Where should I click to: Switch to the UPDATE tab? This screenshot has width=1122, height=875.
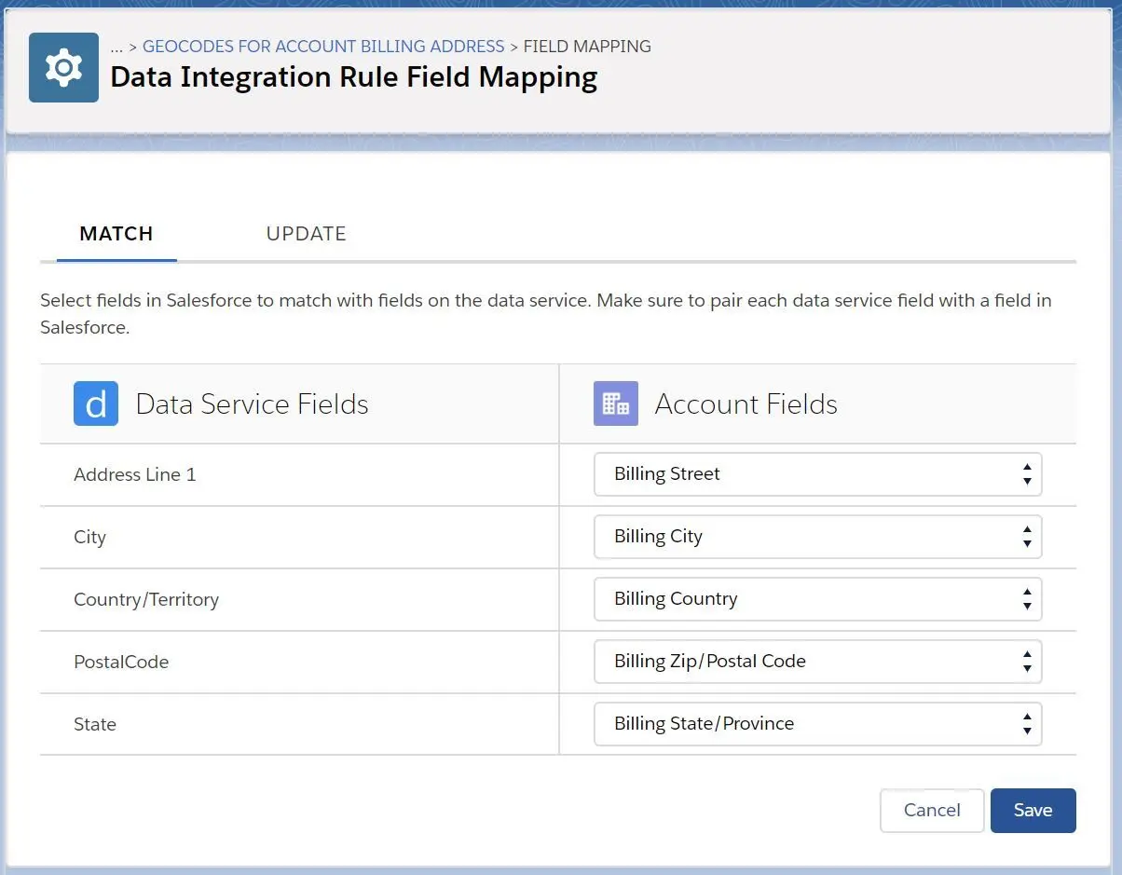307,234
